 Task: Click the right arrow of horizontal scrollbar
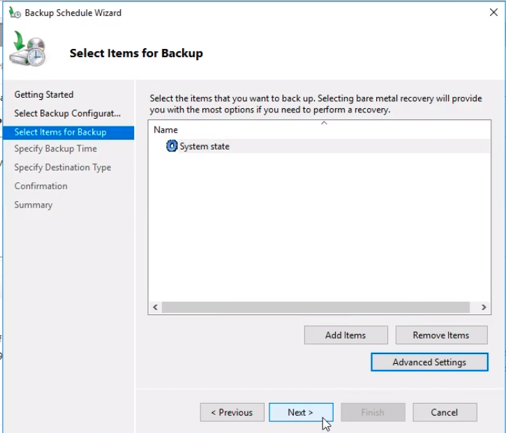[484, 307]
